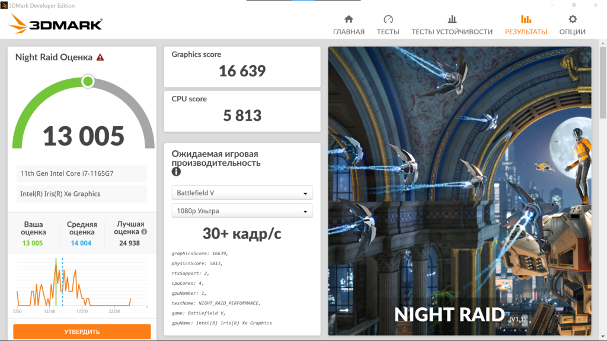This screenshot has width=607, height=341.
Task: Click the 30+ кадр/с estimate
Action: point(242,233)
